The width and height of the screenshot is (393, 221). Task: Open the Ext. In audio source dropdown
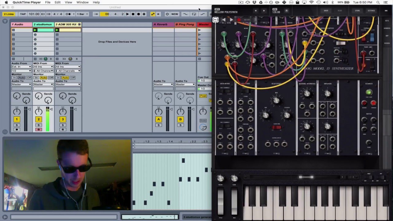point(21,67)
